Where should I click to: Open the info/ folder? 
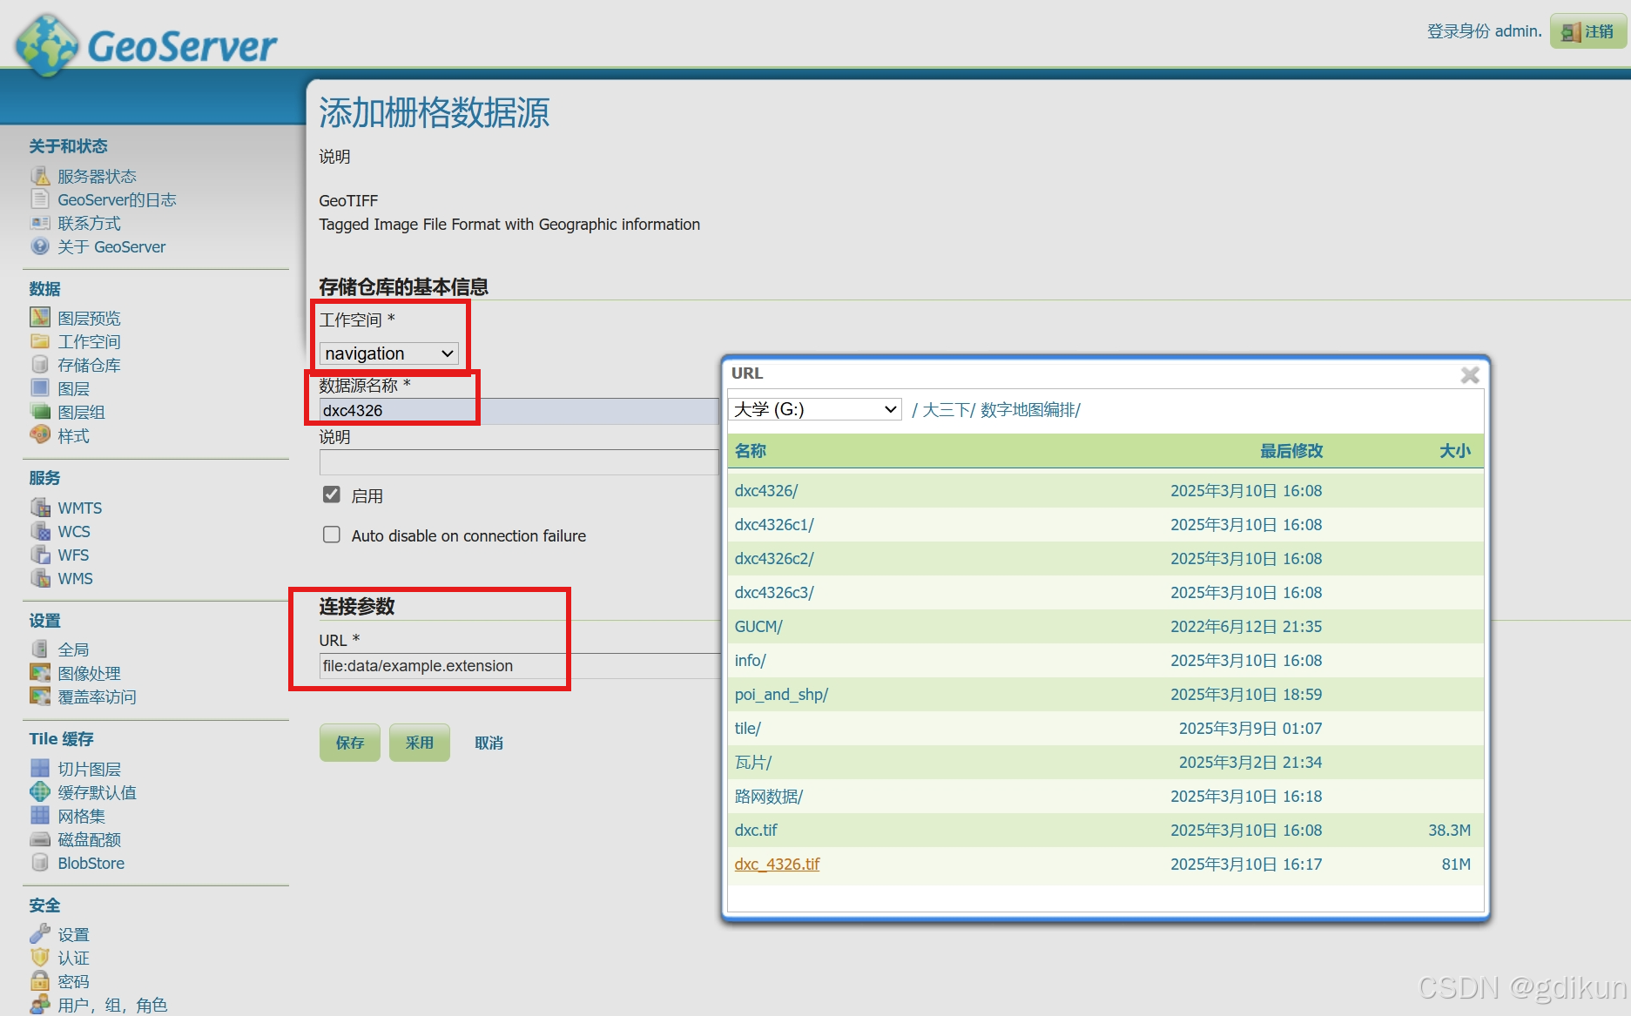[750, 661]
